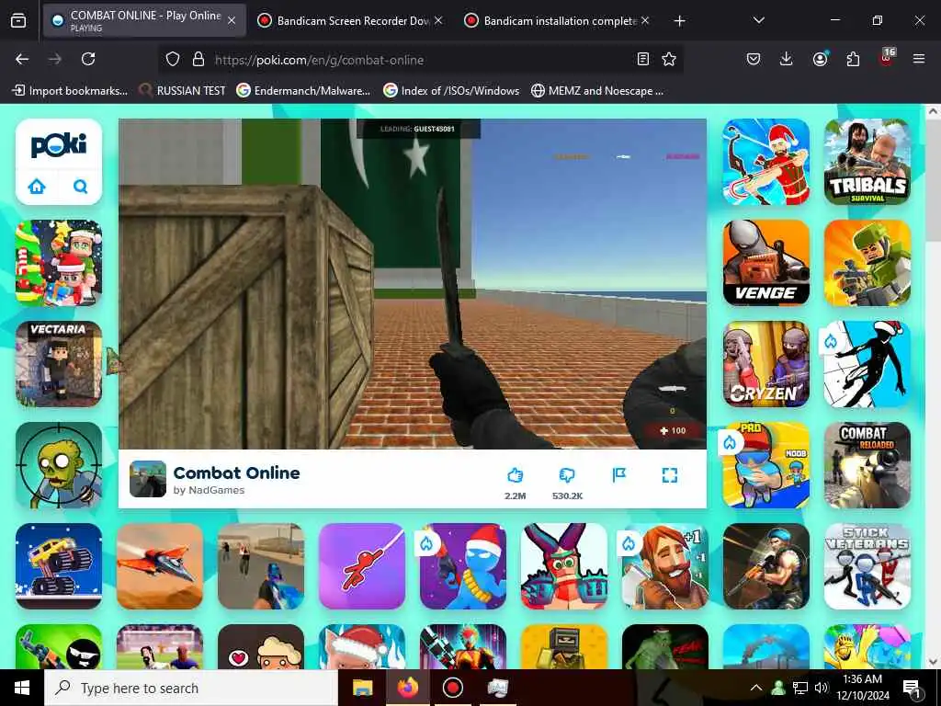
Task: Open File Explorer from taskbar
Action: click(362, 688)
